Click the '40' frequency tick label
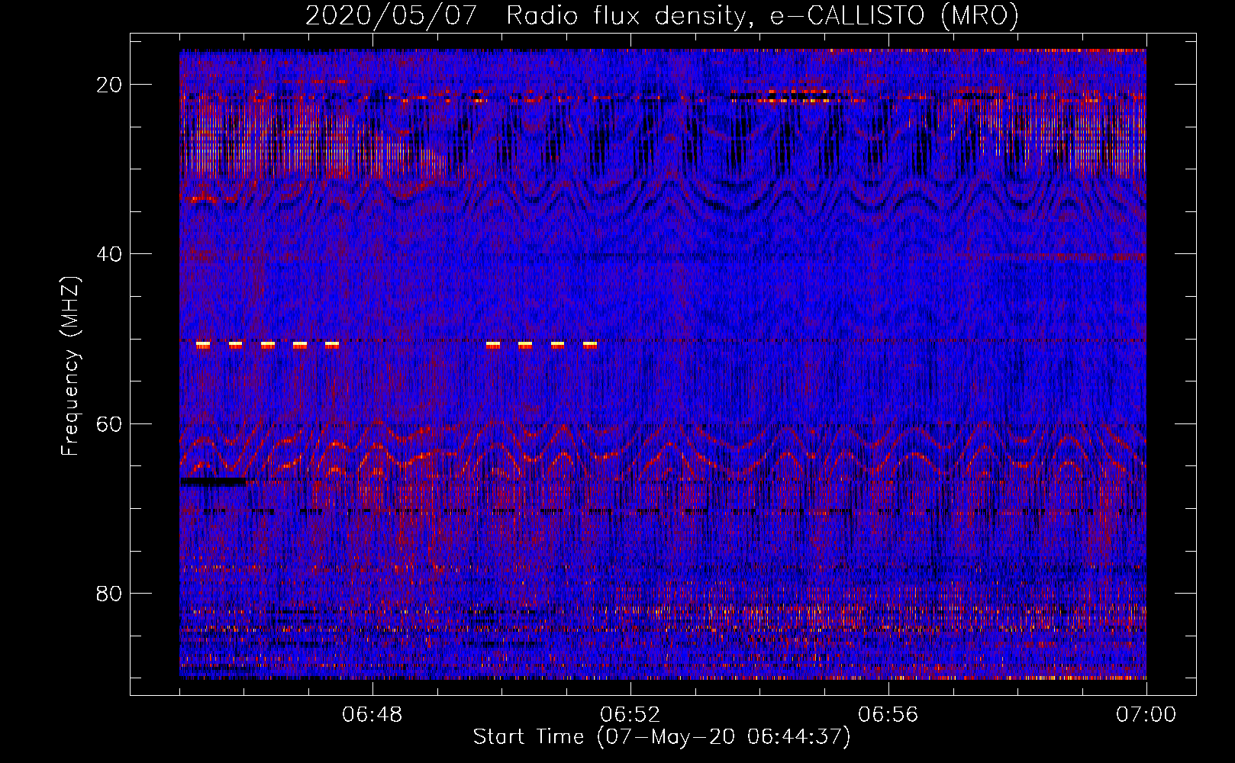The image size is (1235, 763). tap(110, 254)
